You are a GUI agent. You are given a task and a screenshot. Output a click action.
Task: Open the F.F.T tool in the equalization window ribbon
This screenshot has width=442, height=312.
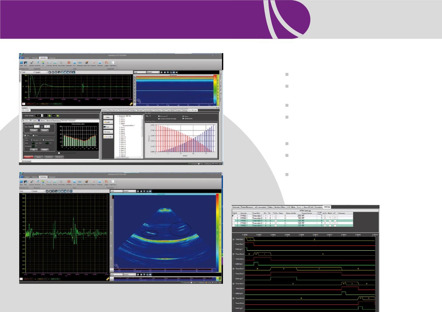(75, 63)
